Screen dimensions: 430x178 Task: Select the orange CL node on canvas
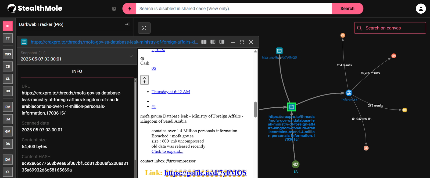click(343, 35)
